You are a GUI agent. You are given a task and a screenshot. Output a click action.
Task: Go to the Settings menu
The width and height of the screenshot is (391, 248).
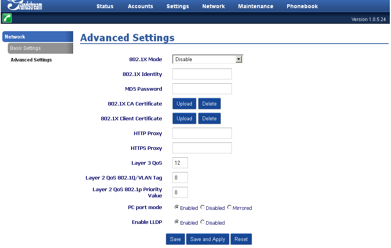(x=178, y=6)
